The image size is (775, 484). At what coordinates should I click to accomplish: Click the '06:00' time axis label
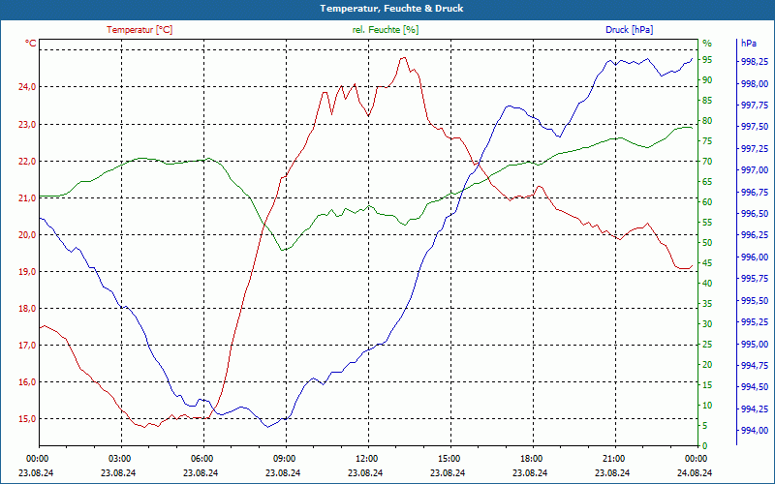(201, 459)
